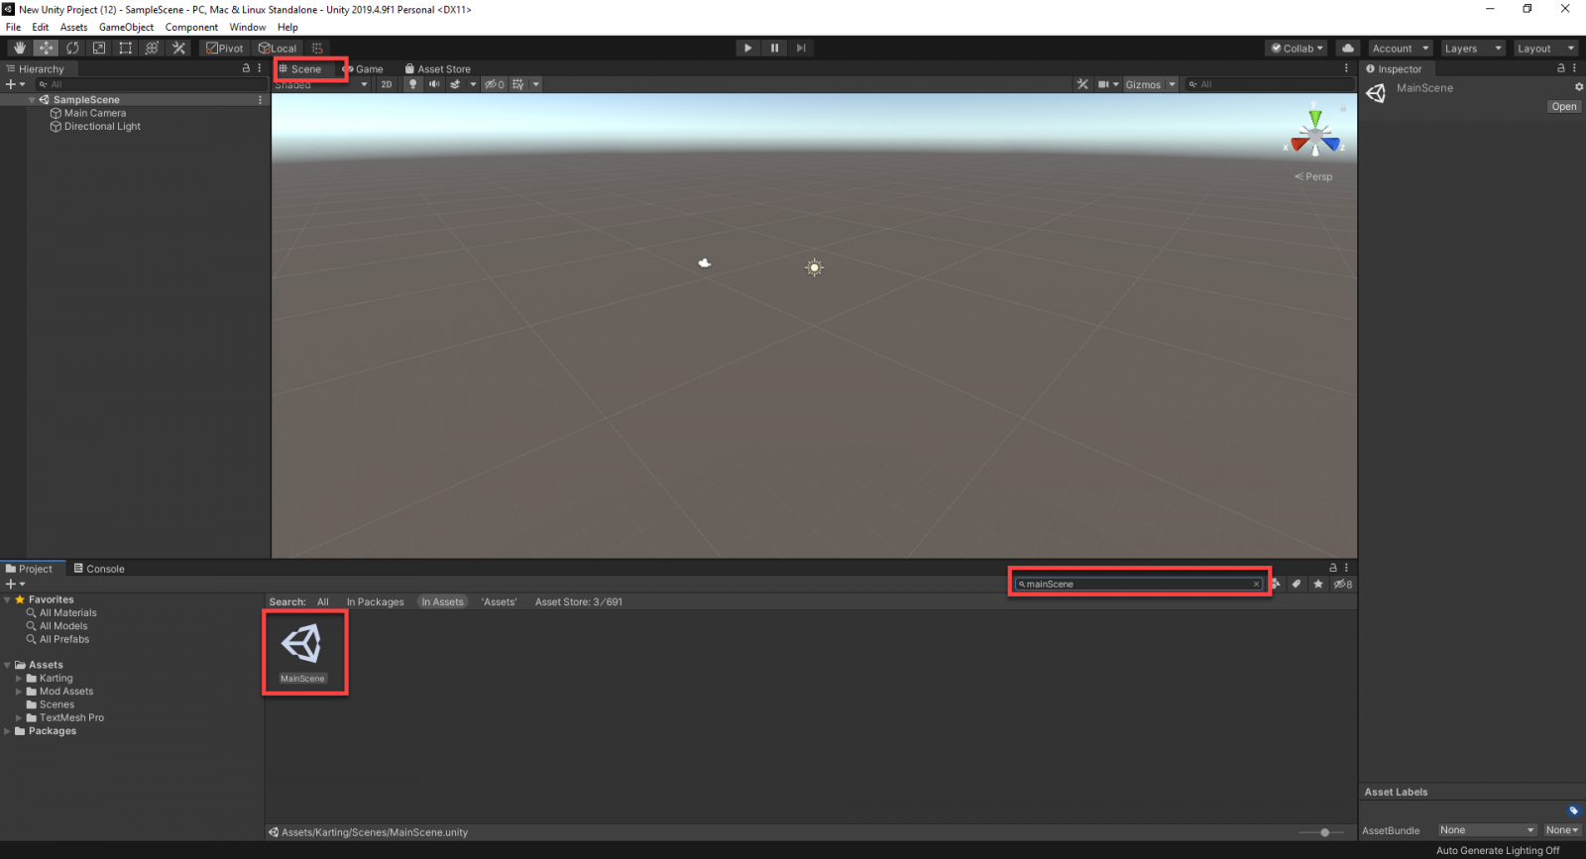The width and height of the screenshot is (1586, 859).
Task: Open the Layout dropdown
Action: tap(1545, 48)
